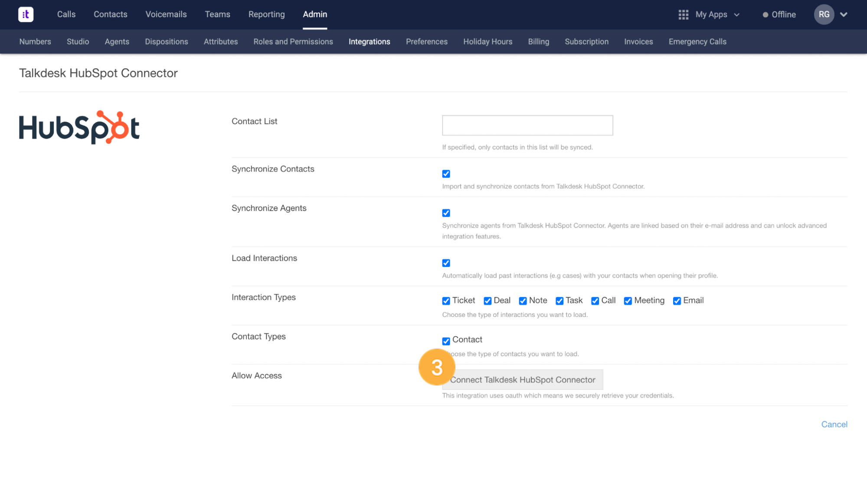This screenshot has width=867, height=494.
Task: Open the Preferences page
Action: point(427,42)
